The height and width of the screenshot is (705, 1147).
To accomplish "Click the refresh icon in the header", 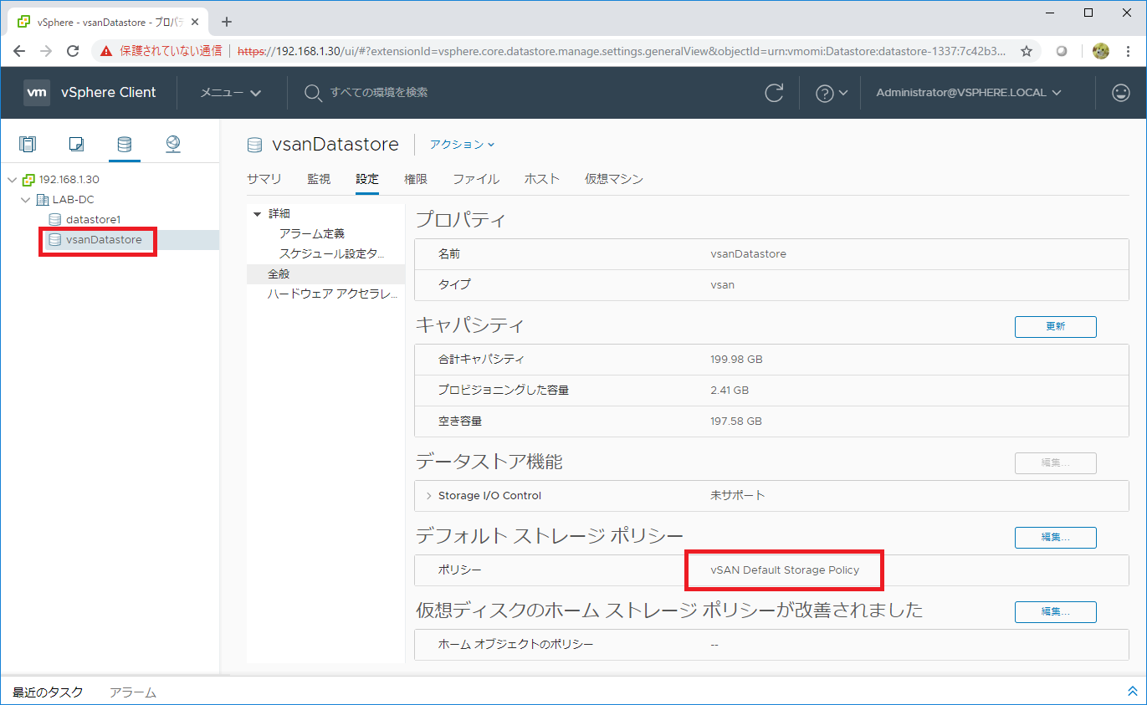I will tap(775, 93).
